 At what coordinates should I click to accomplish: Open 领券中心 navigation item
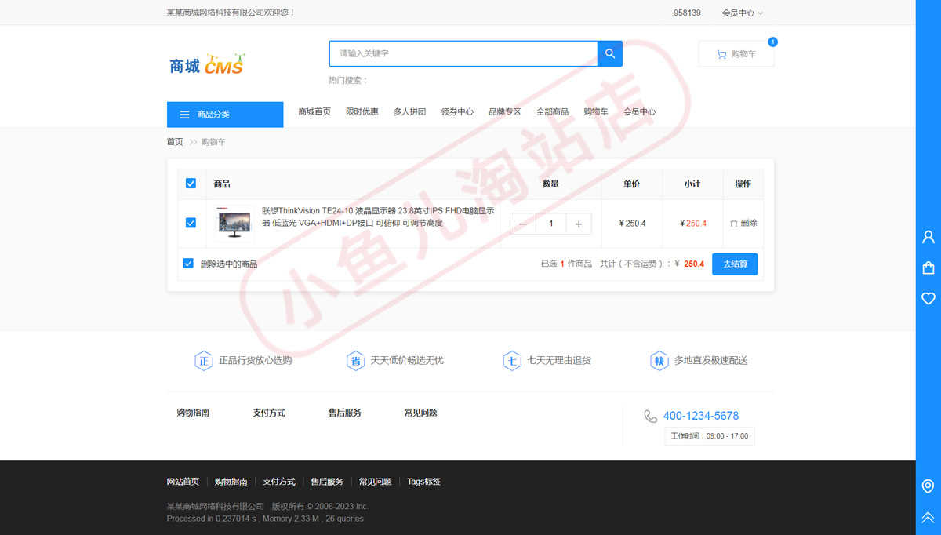(457, 112)
